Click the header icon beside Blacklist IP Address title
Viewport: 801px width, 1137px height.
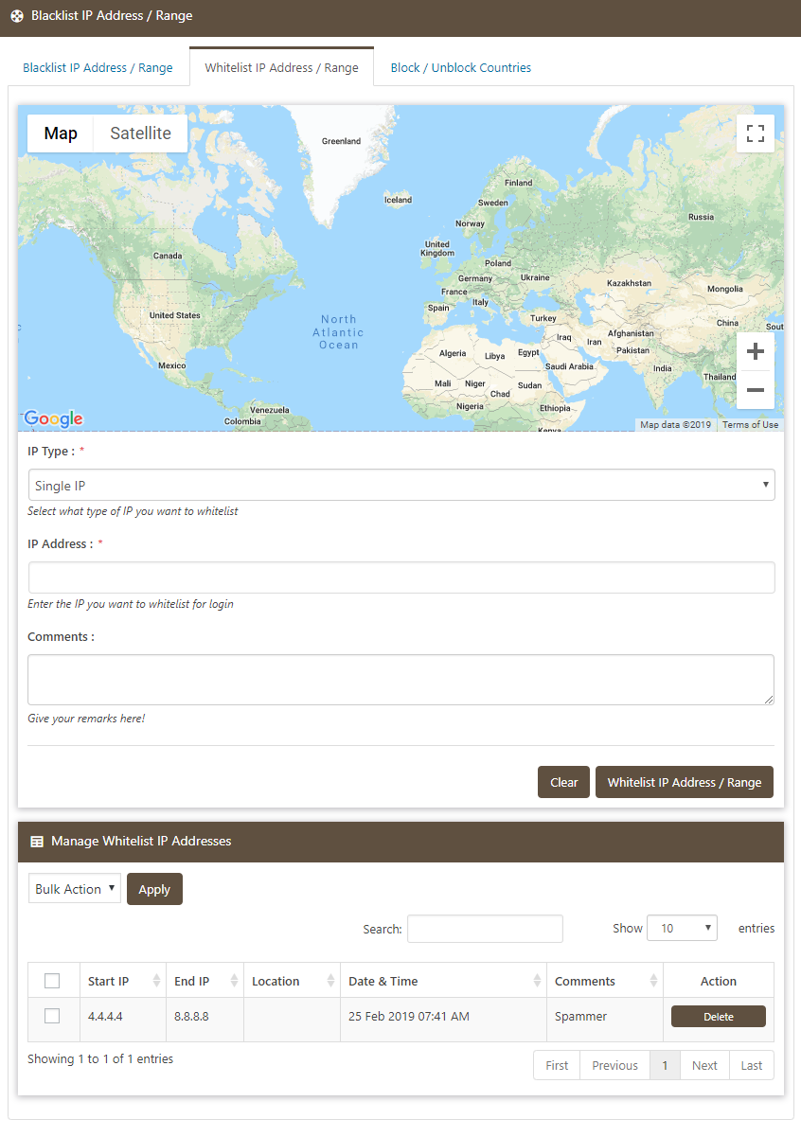coord(17,16)
